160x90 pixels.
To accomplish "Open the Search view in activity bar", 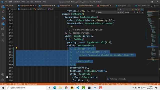I will coord(3,12).
